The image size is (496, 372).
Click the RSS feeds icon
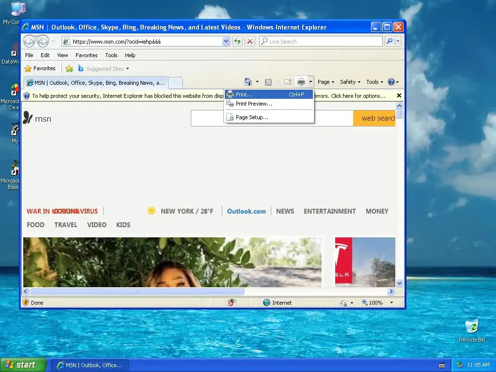click(268, 82)
